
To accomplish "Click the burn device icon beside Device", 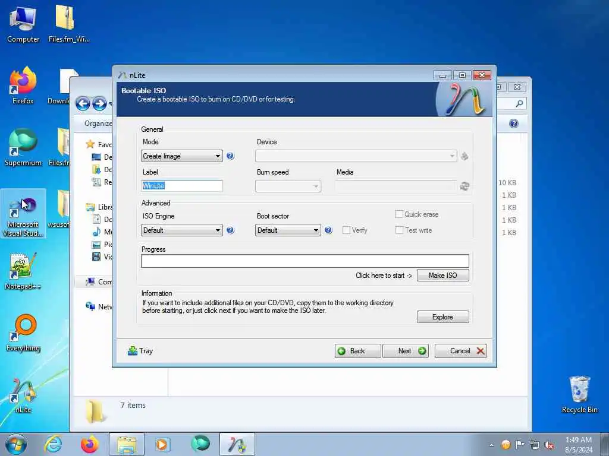I will pyautogui.click(x=464, y=156).
